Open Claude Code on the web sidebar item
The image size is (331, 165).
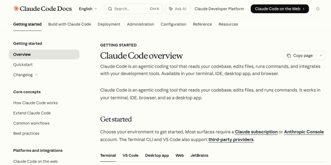36,161
